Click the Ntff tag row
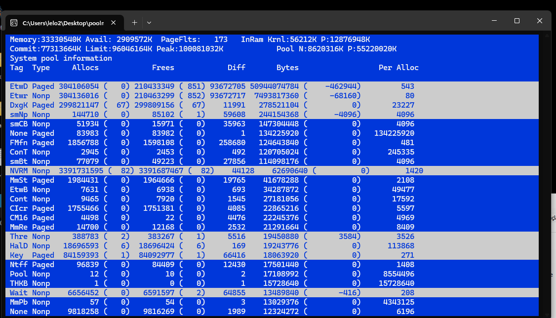This screenshot has width=556, height=318. coord(272,265)
